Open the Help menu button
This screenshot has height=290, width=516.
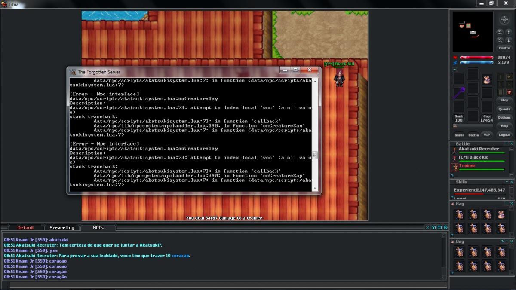tap(504, 126)
